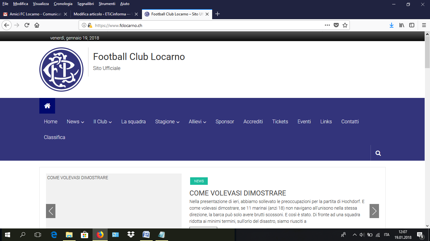Open page actions three-dot menu in address bar

click(x=327, y=25)
